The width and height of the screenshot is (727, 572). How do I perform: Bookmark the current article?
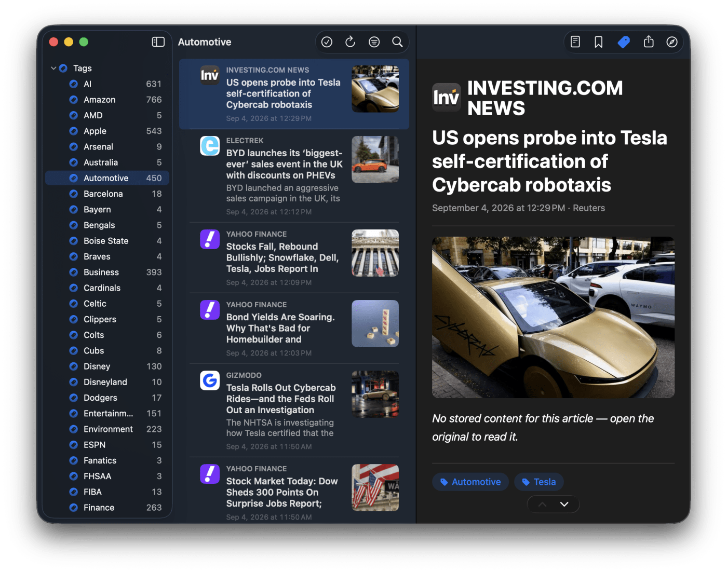(x=599, y=42)
